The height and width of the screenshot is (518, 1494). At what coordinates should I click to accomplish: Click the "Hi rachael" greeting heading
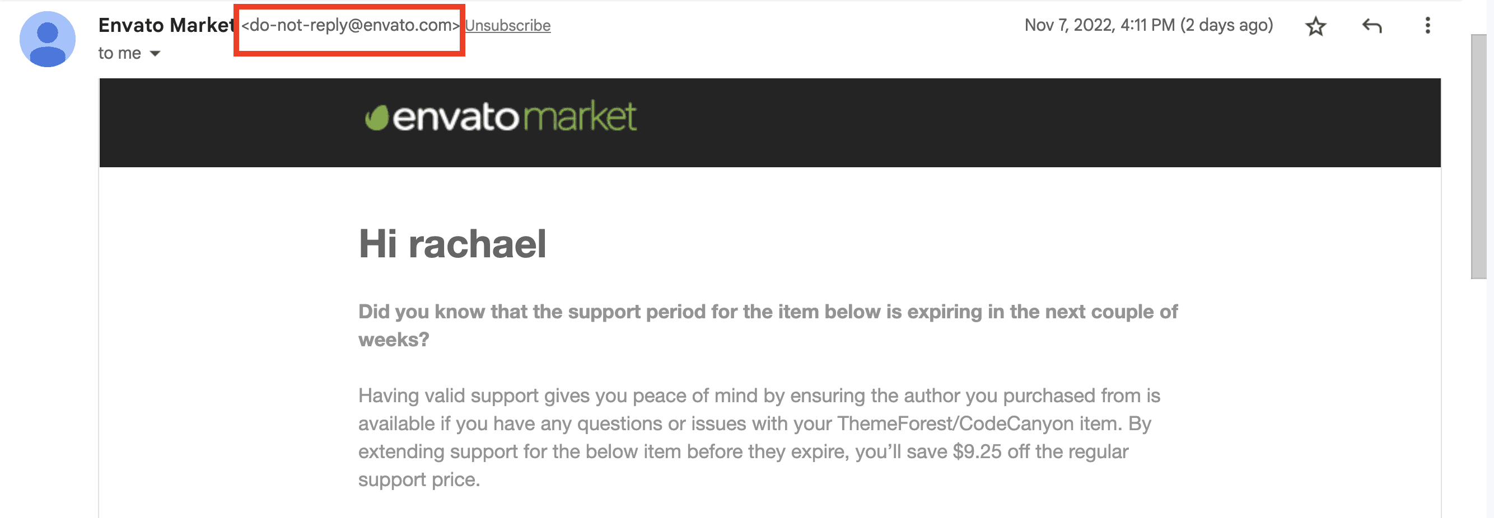coord(452,243)
